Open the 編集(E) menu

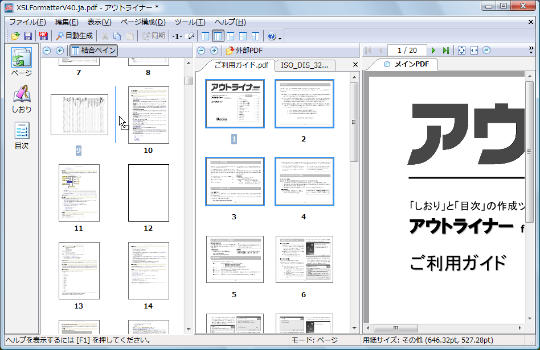[x=67, y=22]
